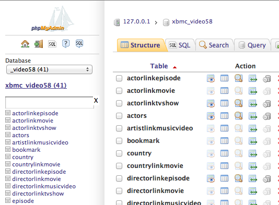
Task: Go to 127.0.0.1 server breadcrumb
Action: pyautogui.click(x=137, y=22)
